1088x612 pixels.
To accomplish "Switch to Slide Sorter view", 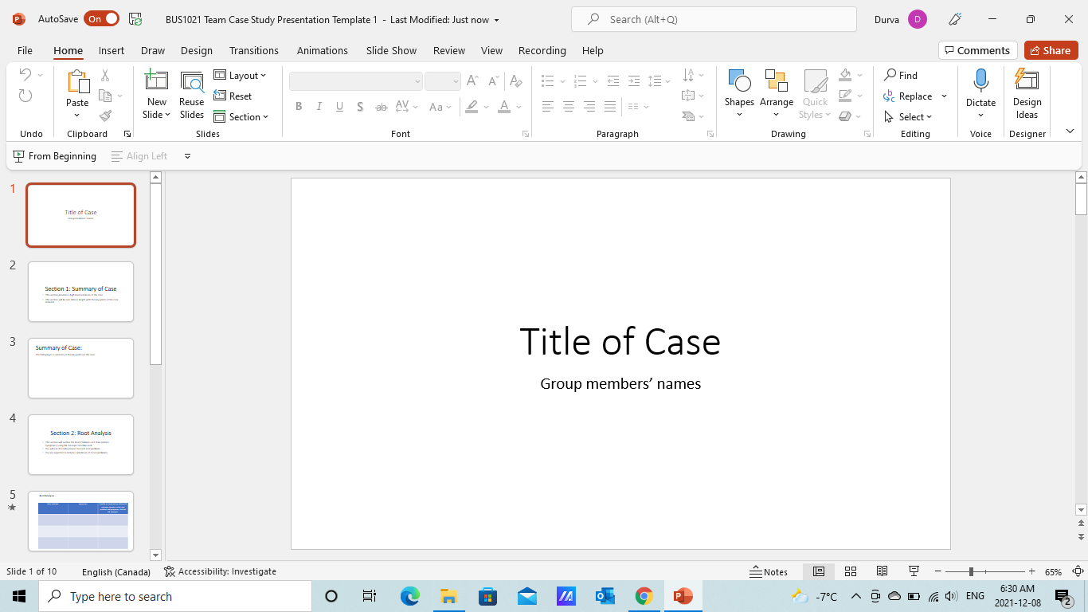I will pos(851,571).
